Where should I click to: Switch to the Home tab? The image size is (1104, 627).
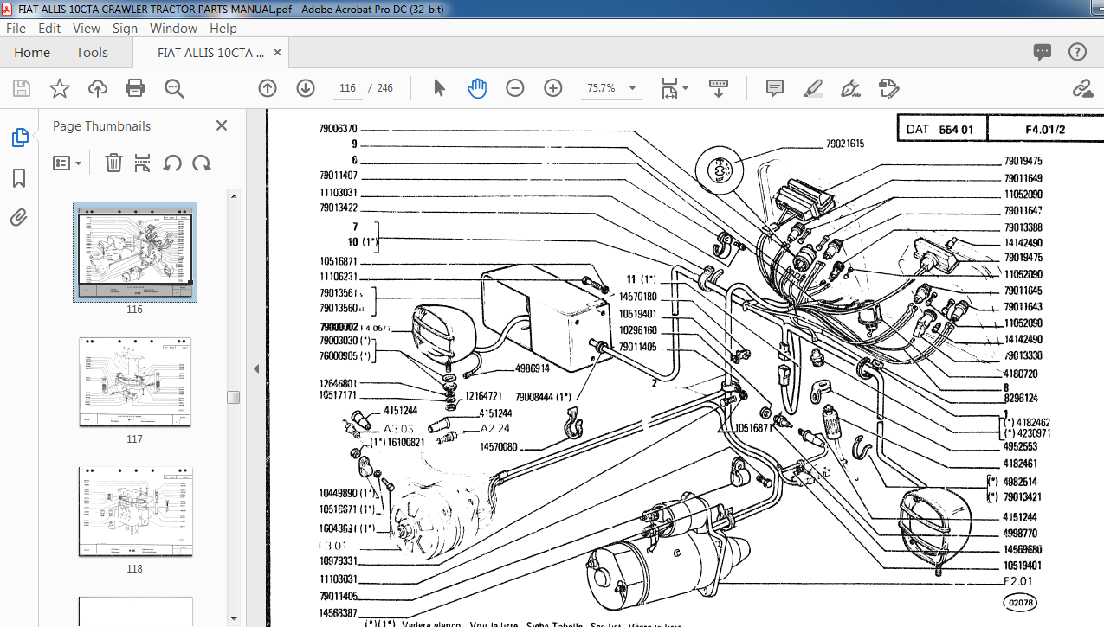[x=32, y=53]
